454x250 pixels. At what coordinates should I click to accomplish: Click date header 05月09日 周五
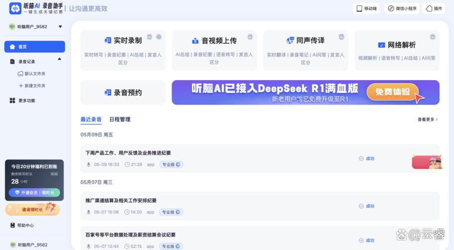coord(97,135)
